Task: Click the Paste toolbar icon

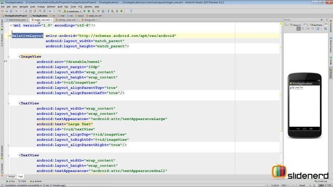Action: pyautogui.click(x=35, y=11)
